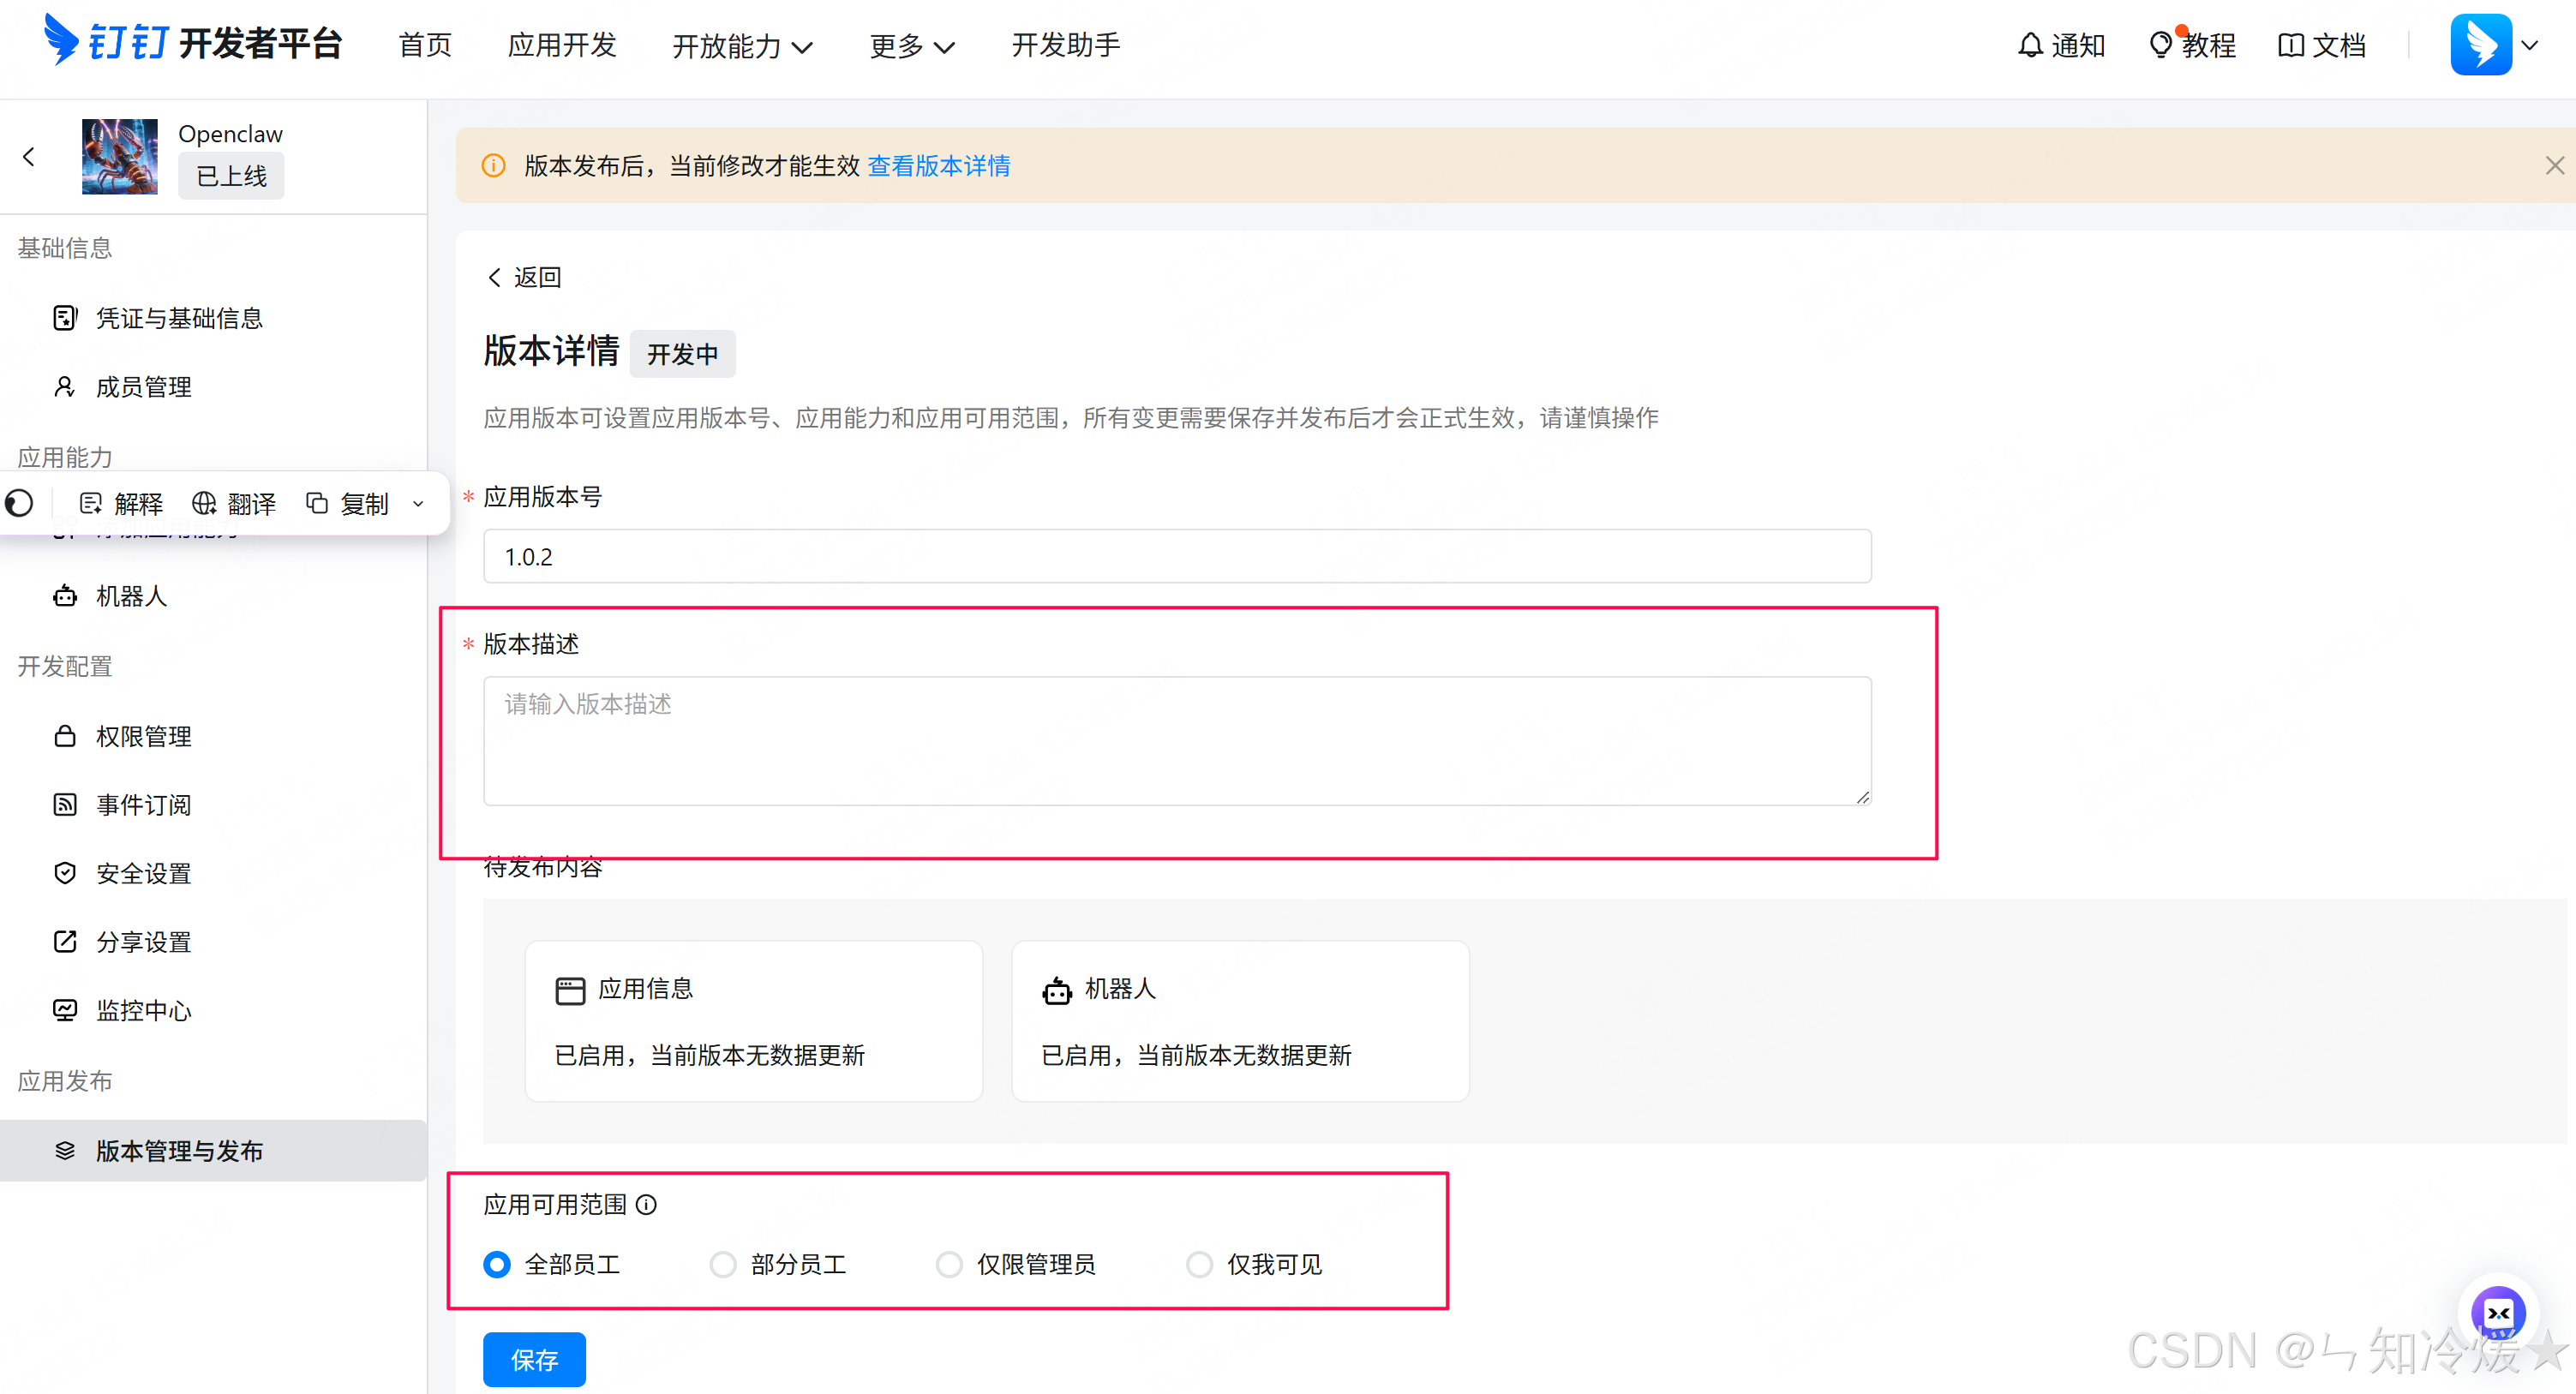Open 权限管理 settings
Image resolution: width=2576 pixels, height=1394 pixels.
tap(143, 736)
